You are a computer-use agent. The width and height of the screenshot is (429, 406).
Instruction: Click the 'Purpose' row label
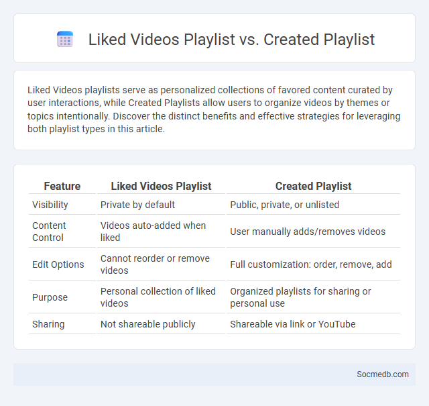[x=50, y=297]
